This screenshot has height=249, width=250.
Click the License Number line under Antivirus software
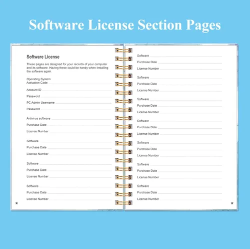(69, 131)
